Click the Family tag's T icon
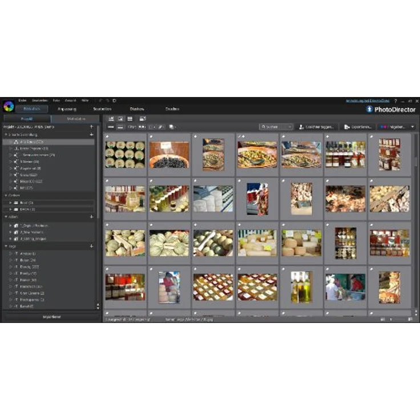 17,273
